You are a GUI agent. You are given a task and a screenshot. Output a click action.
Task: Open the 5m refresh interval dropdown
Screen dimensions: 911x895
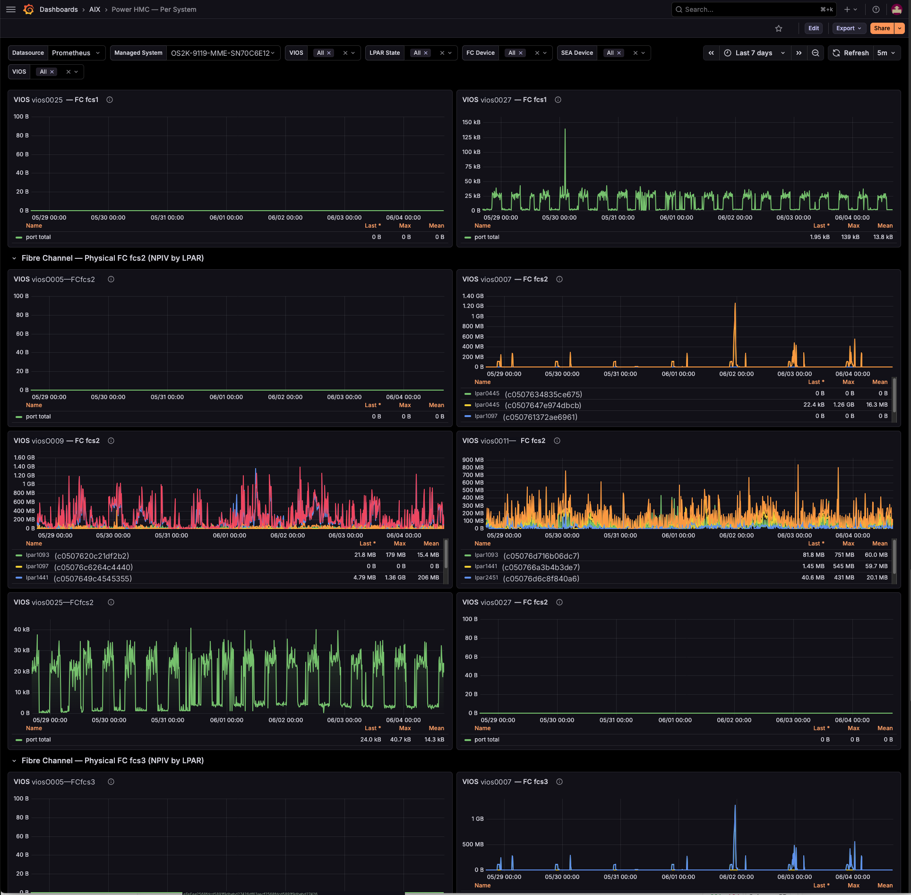point(886,53)
